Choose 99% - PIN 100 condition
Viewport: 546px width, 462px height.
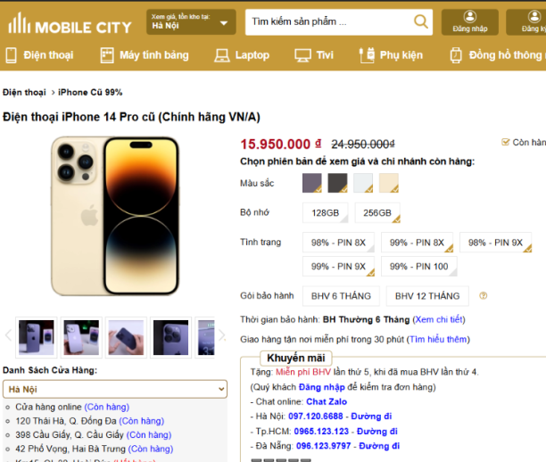point(418,267)
